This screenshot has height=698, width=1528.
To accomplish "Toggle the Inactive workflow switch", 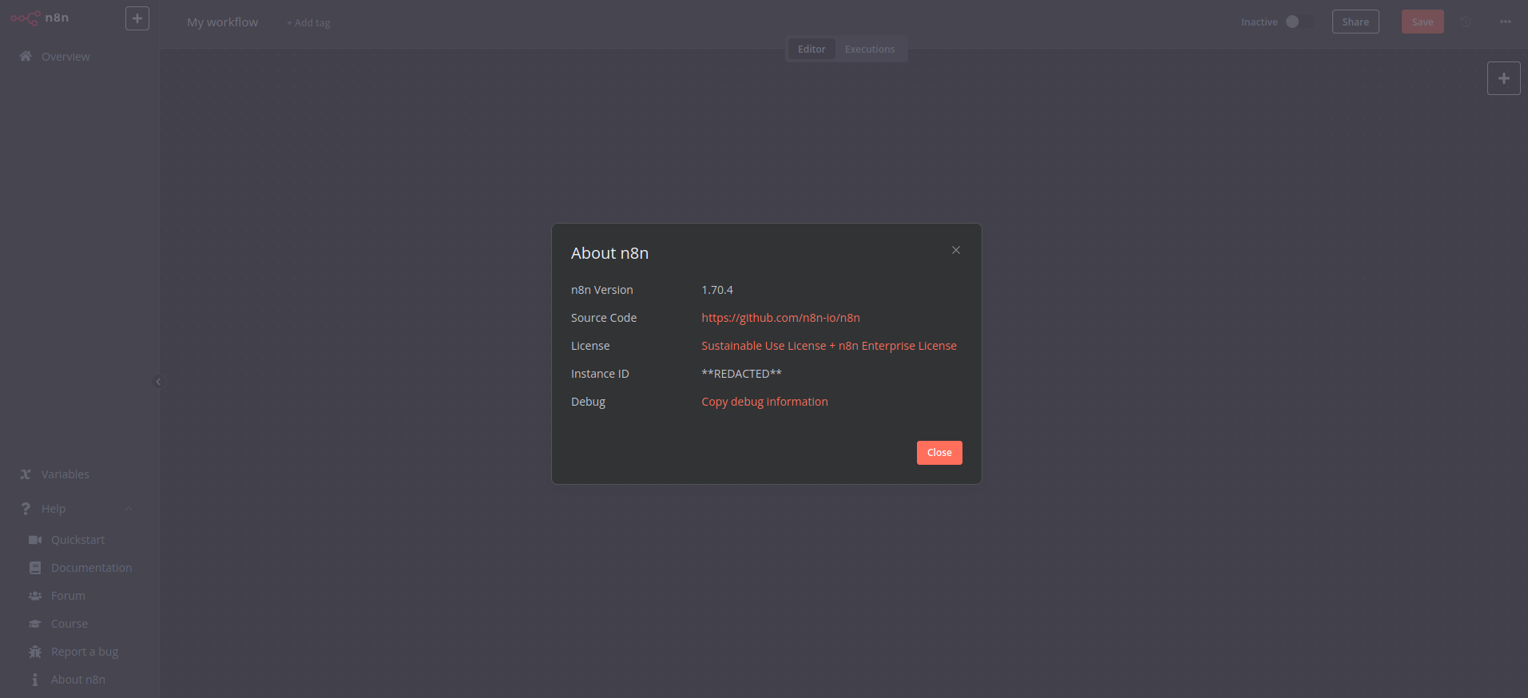I will click(x=1298, y=22).
